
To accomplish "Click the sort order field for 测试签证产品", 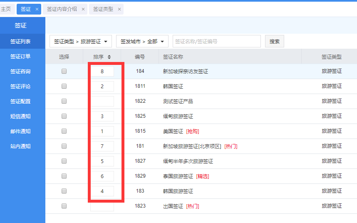I will click(102, 101).
